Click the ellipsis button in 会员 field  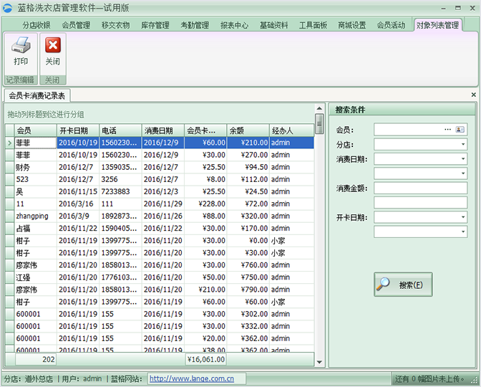(448, 130)
